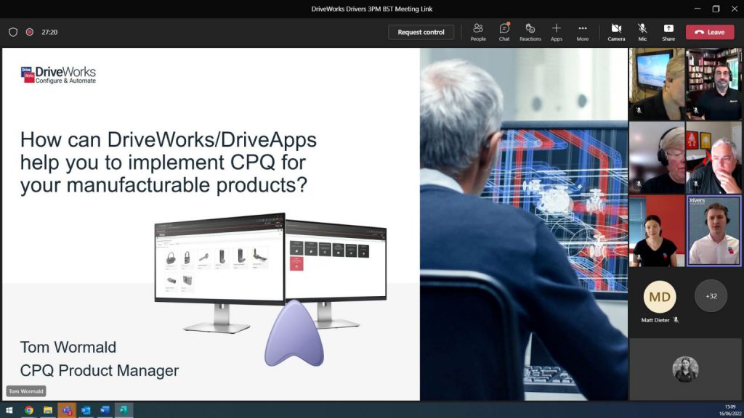Image resolution: width=744 pixels, height=418 pixels.
Task: Open the +32 more participants overflow
Action: point(711,296)
